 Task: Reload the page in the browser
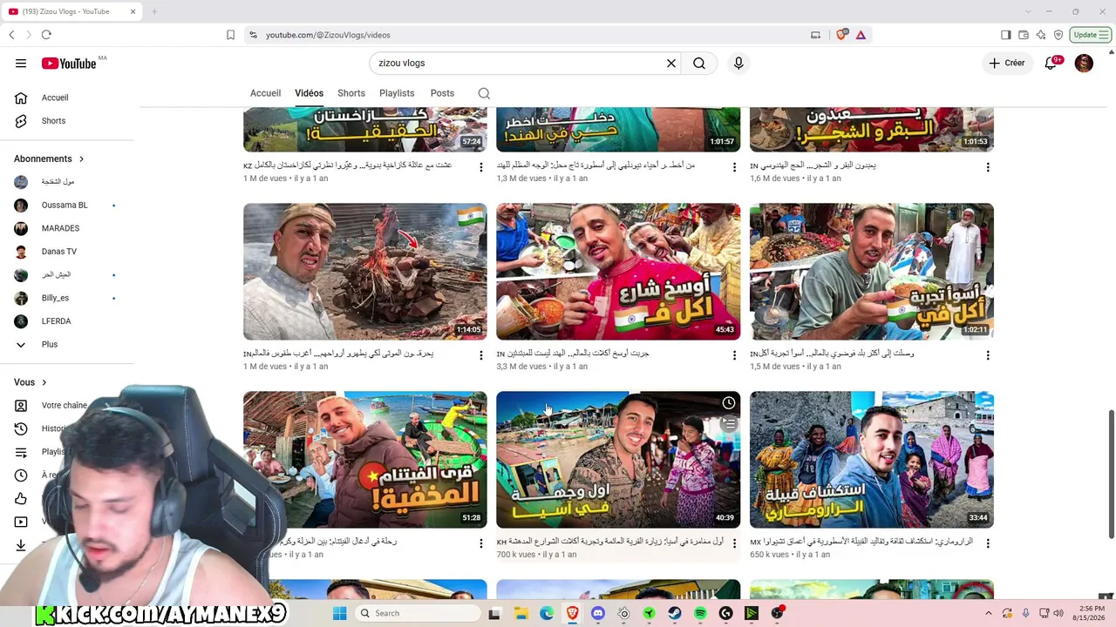[46, 35]
